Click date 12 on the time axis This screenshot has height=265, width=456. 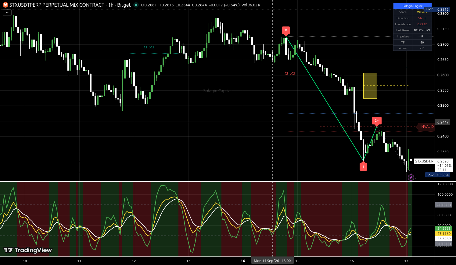tap(134, 261)
